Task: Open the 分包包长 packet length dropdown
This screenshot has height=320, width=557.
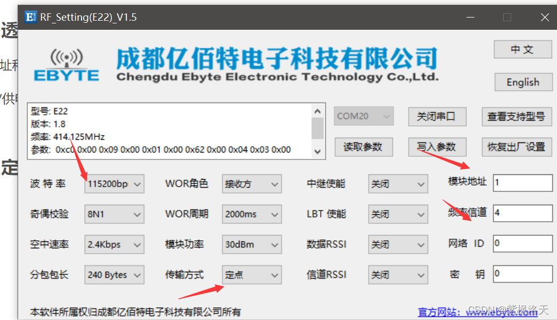Action: pyautogui.click(x=114, y=274)
